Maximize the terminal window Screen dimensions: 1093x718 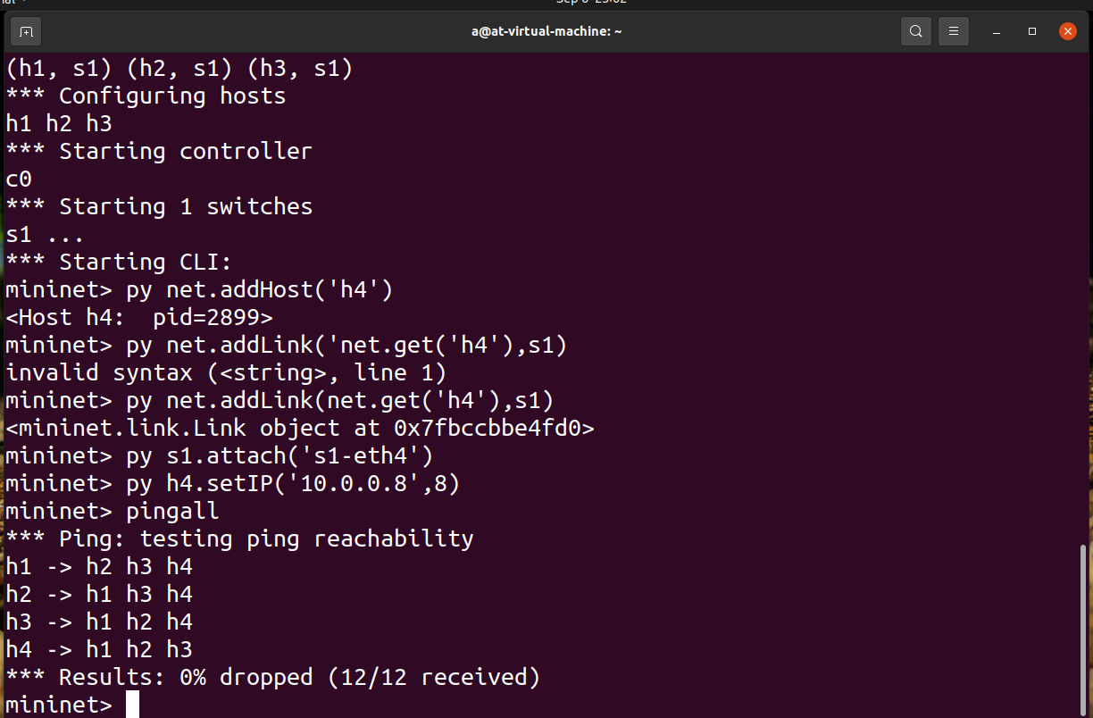pyautogui.click(x=1032, y=31)
